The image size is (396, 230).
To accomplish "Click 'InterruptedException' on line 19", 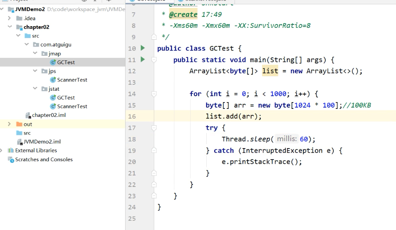I will tap(282, 151).
